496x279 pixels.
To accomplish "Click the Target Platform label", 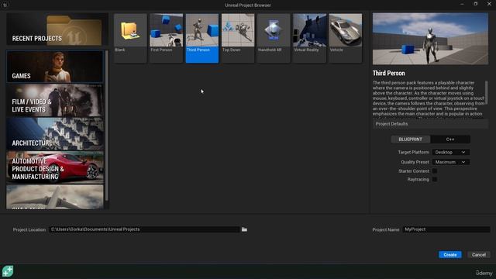I will pyautogui.click(x=413, y=152).
